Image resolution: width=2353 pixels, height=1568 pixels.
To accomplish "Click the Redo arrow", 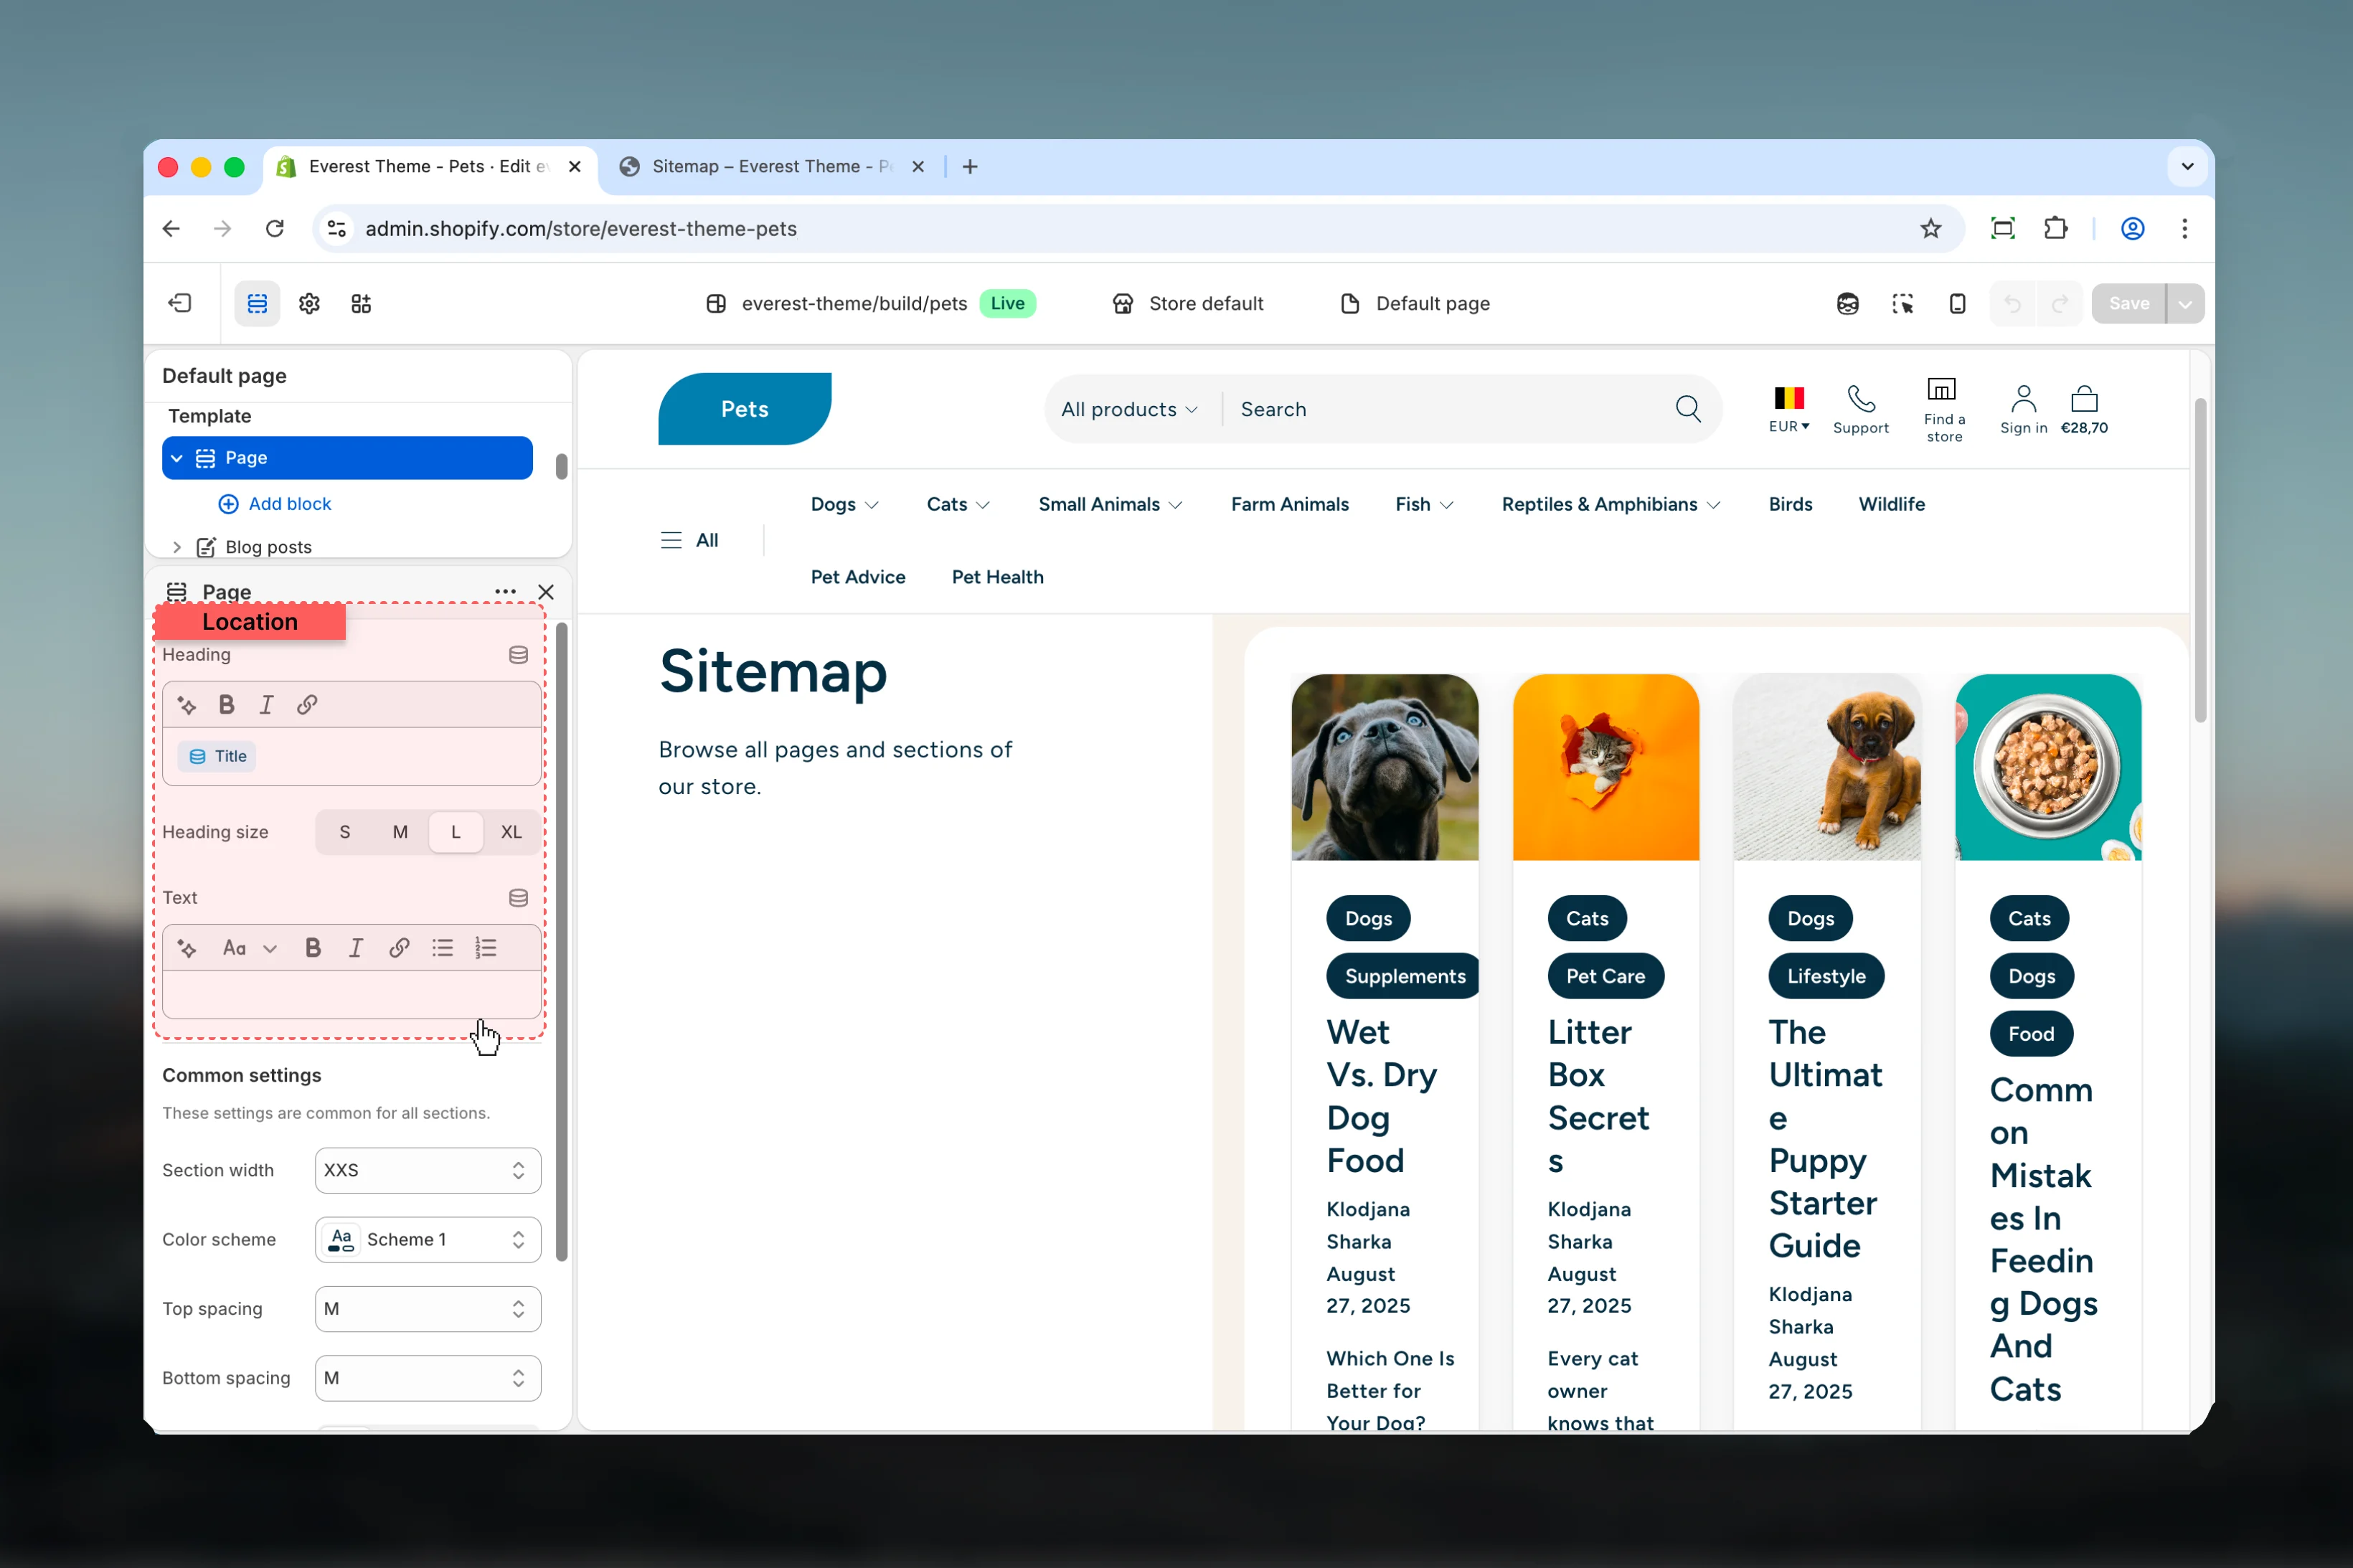I will [2059, 303].
